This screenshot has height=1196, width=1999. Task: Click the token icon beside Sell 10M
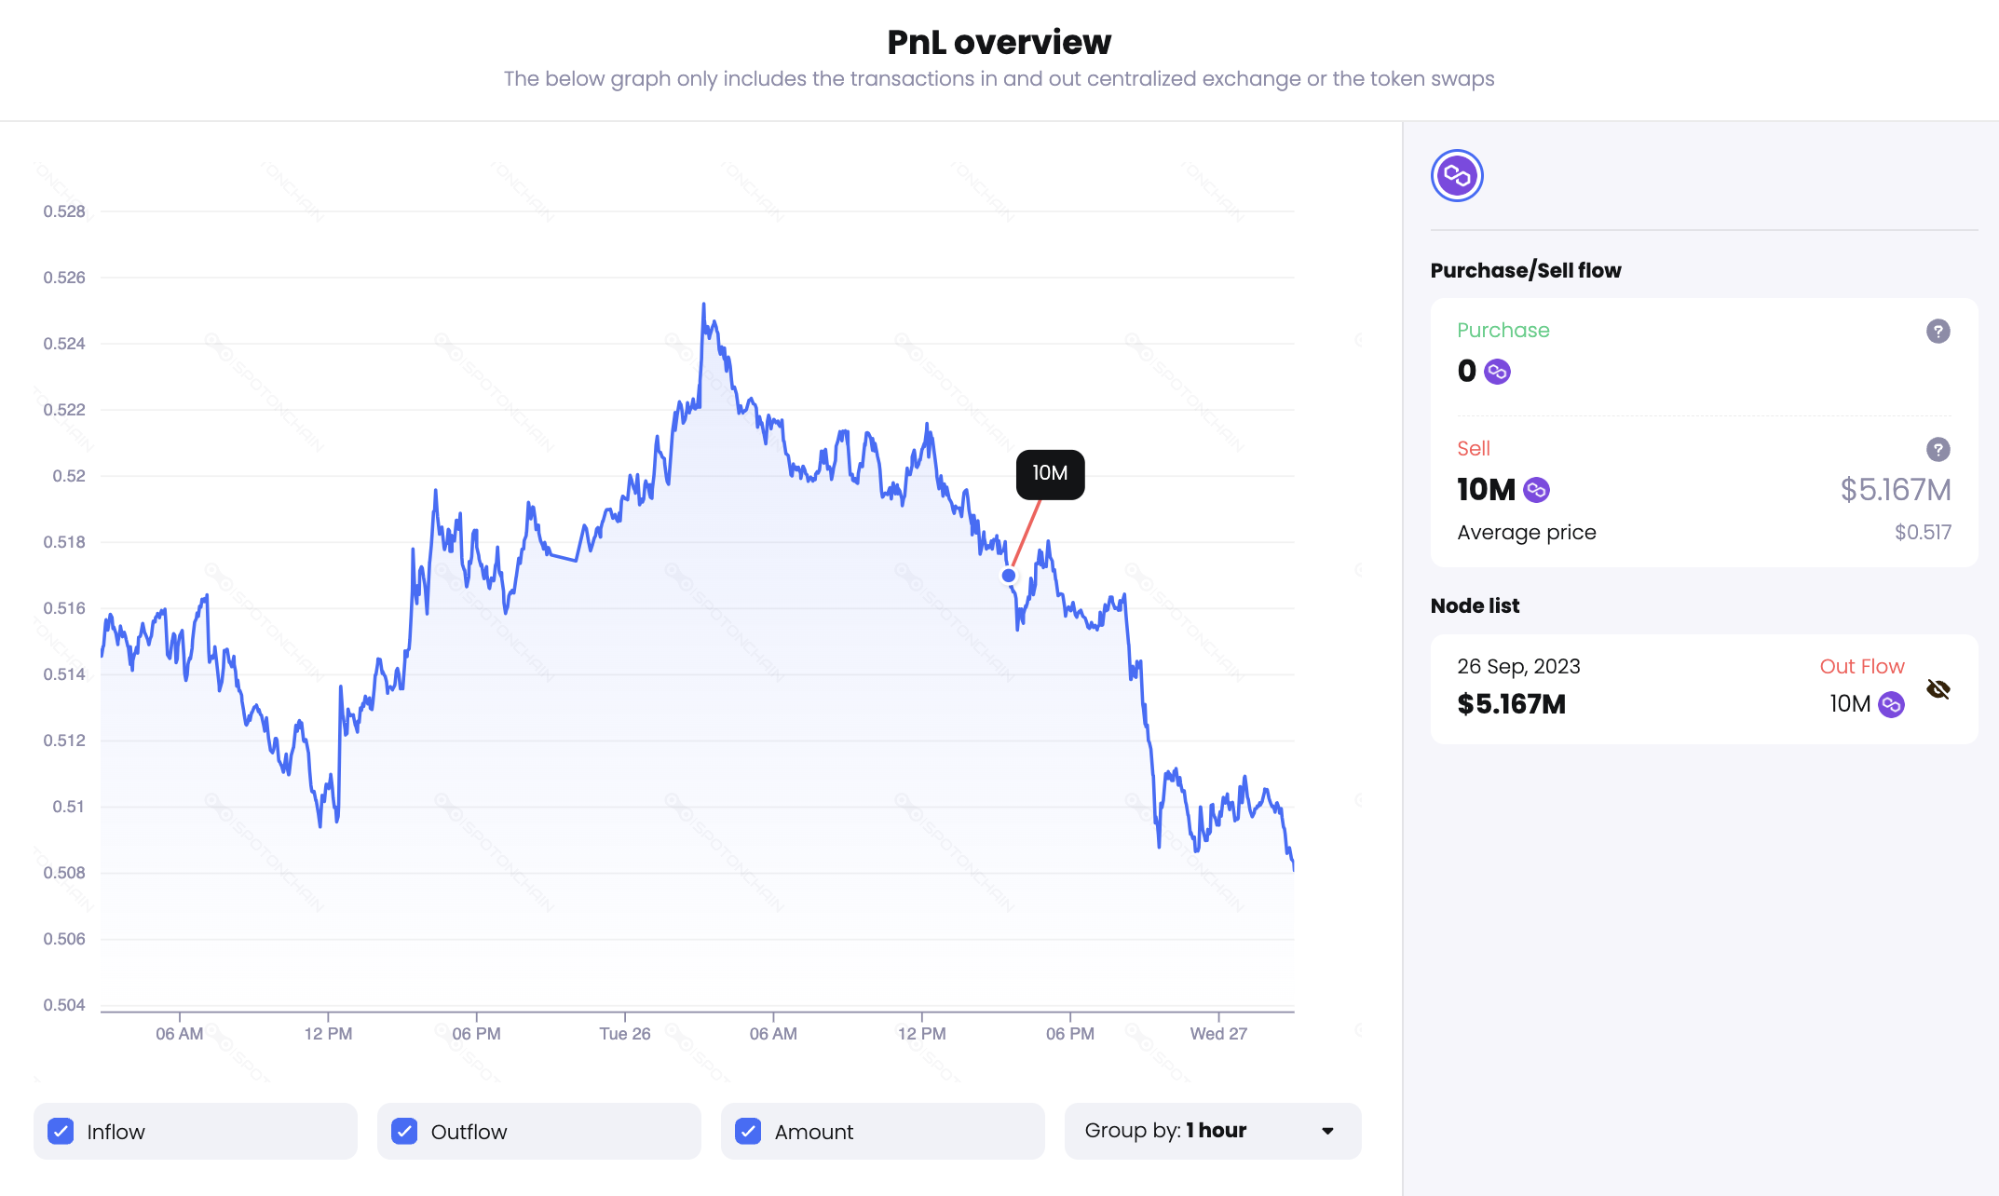click(1536, 490)
